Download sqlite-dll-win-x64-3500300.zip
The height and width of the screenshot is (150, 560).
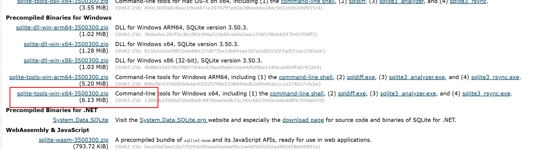66,44
